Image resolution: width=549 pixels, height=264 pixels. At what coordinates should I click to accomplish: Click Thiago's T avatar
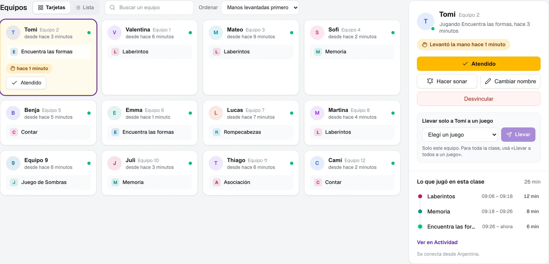point(216,163)
